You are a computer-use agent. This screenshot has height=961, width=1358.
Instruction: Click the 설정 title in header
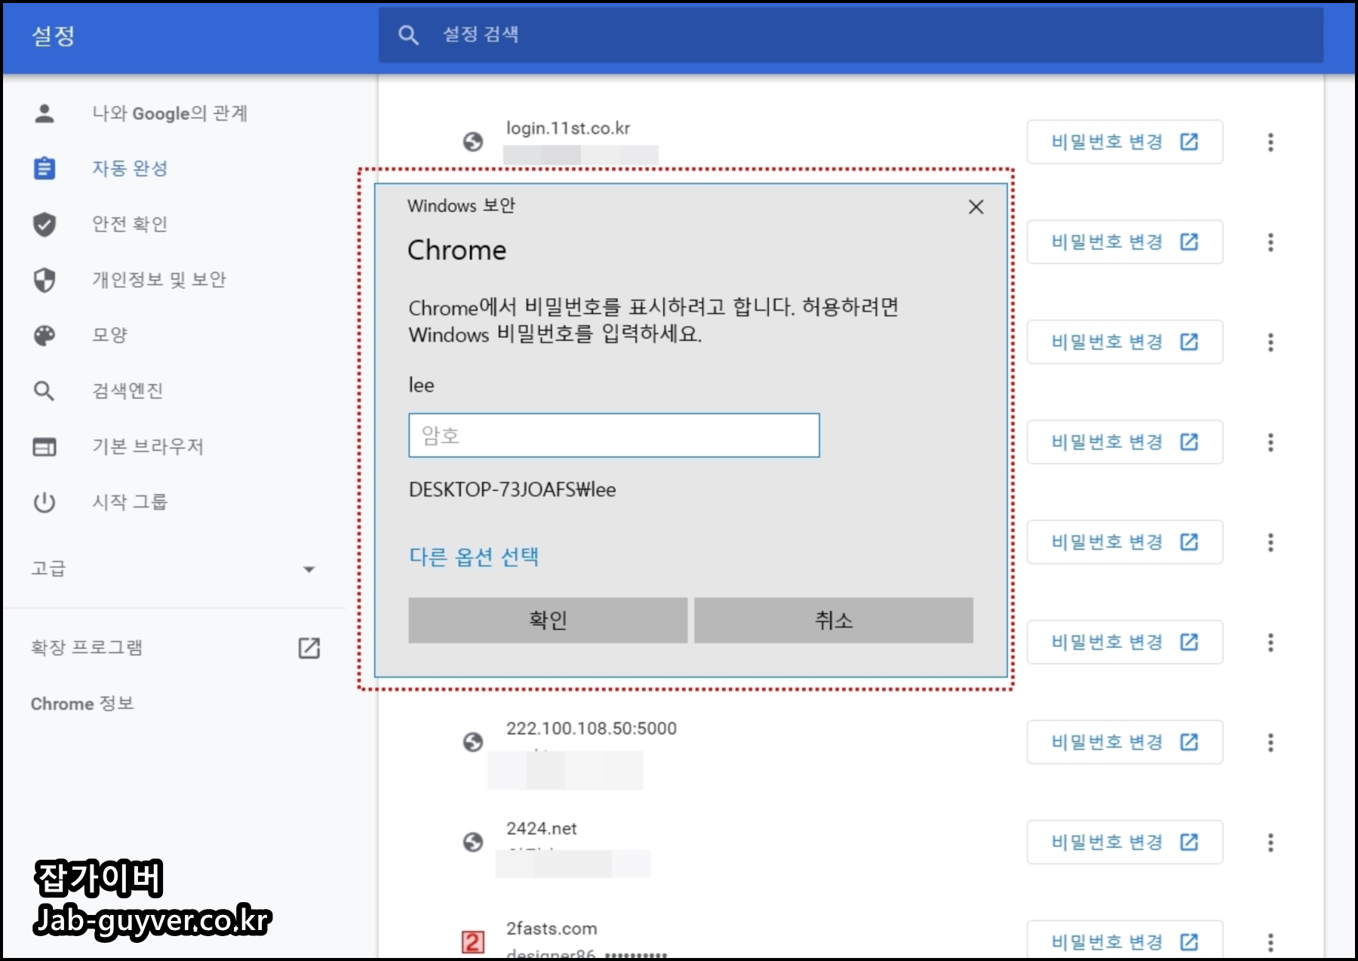53,35
